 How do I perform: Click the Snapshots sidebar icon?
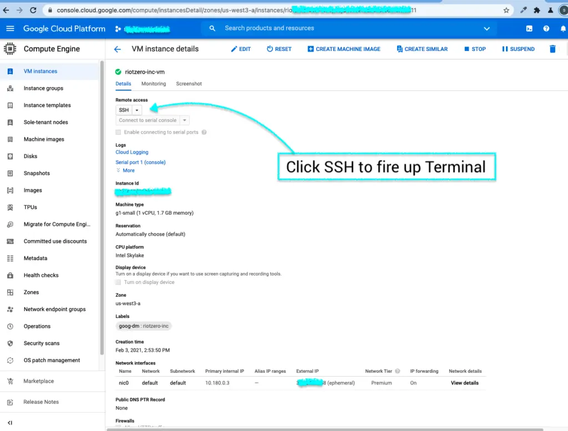click(10, 174)
